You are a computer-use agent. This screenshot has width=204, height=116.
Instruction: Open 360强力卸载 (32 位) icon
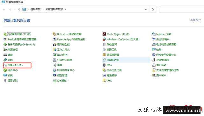(x=5, y=34)
